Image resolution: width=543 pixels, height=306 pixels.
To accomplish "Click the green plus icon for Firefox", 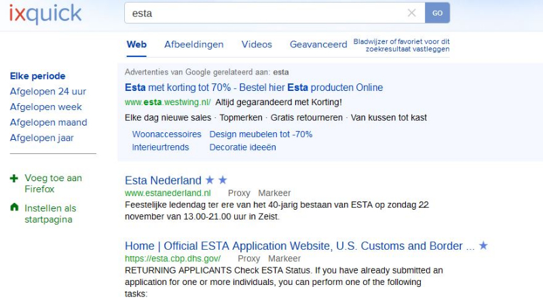I will 14,178.
